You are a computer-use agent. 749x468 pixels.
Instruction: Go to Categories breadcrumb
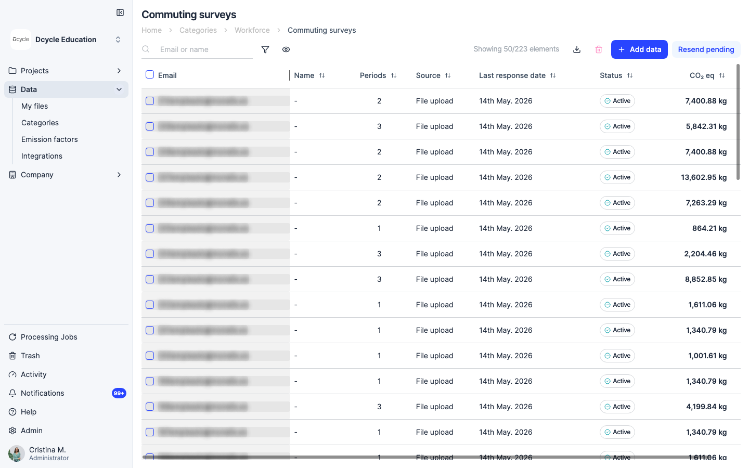click(x=198, y=30)
